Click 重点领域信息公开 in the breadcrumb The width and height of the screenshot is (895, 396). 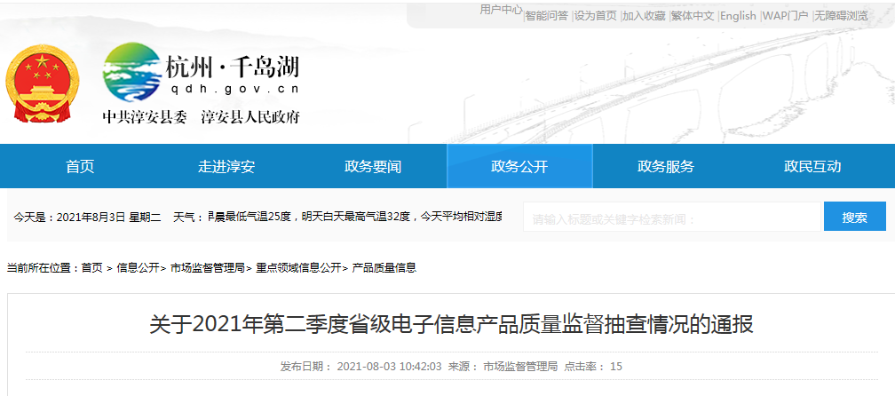[298, 267]
